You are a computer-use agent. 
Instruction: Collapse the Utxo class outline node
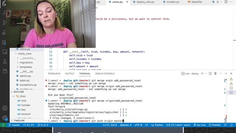click(27, 96)
